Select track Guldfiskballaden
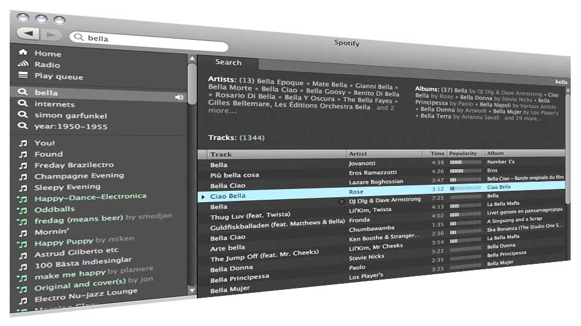581x326 pixels. pyautogui.click(x=277, y=225)
